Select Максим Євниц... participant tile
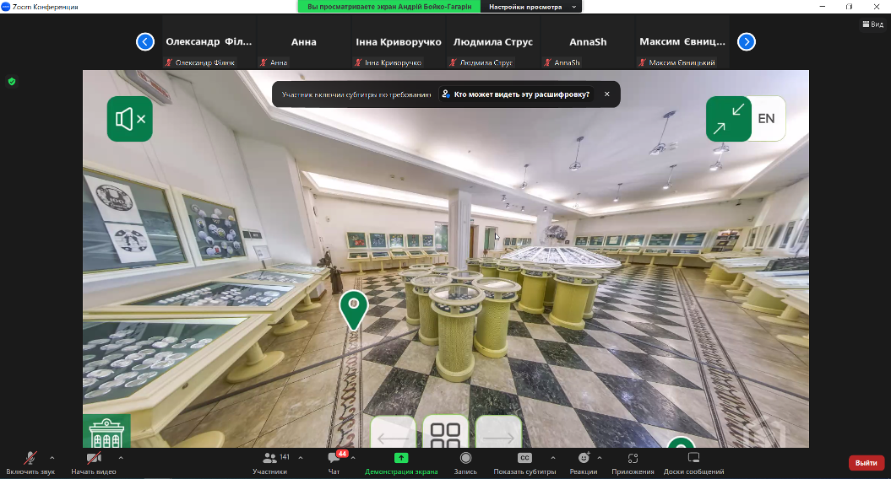This screenshot has height=479, width=891. [x=682, y=42]
